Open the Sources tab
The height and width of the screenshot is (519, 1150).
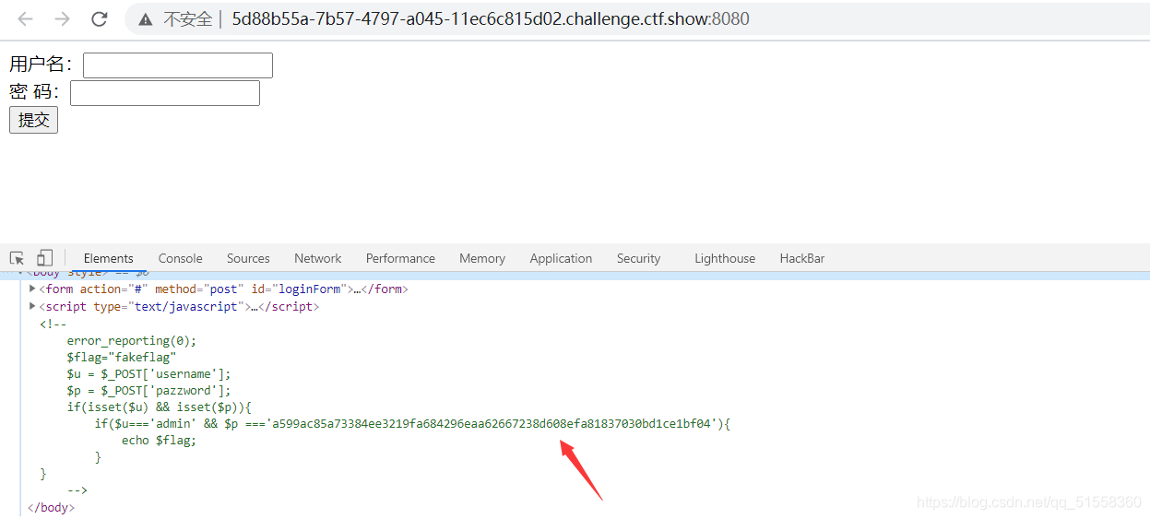coord(248,258)
